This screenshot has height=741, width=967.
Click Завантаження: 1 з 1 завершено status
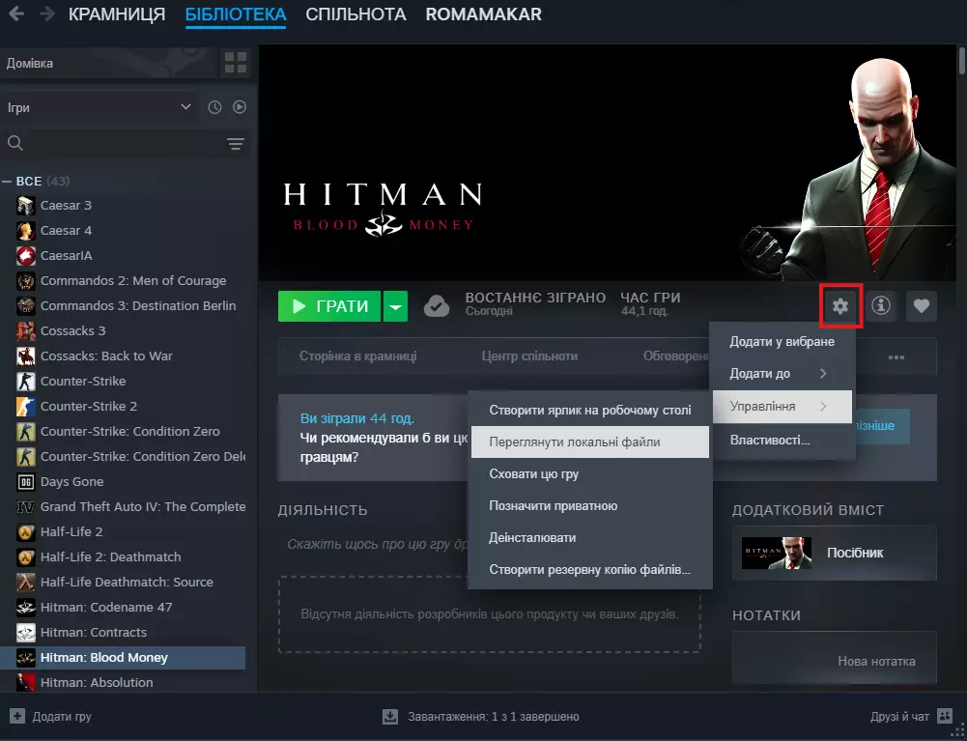click(493, 716)
